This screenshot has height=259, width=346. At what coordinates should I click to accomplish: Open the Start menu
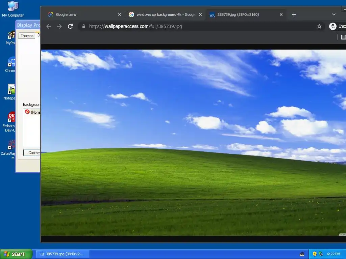pos(16,254)
